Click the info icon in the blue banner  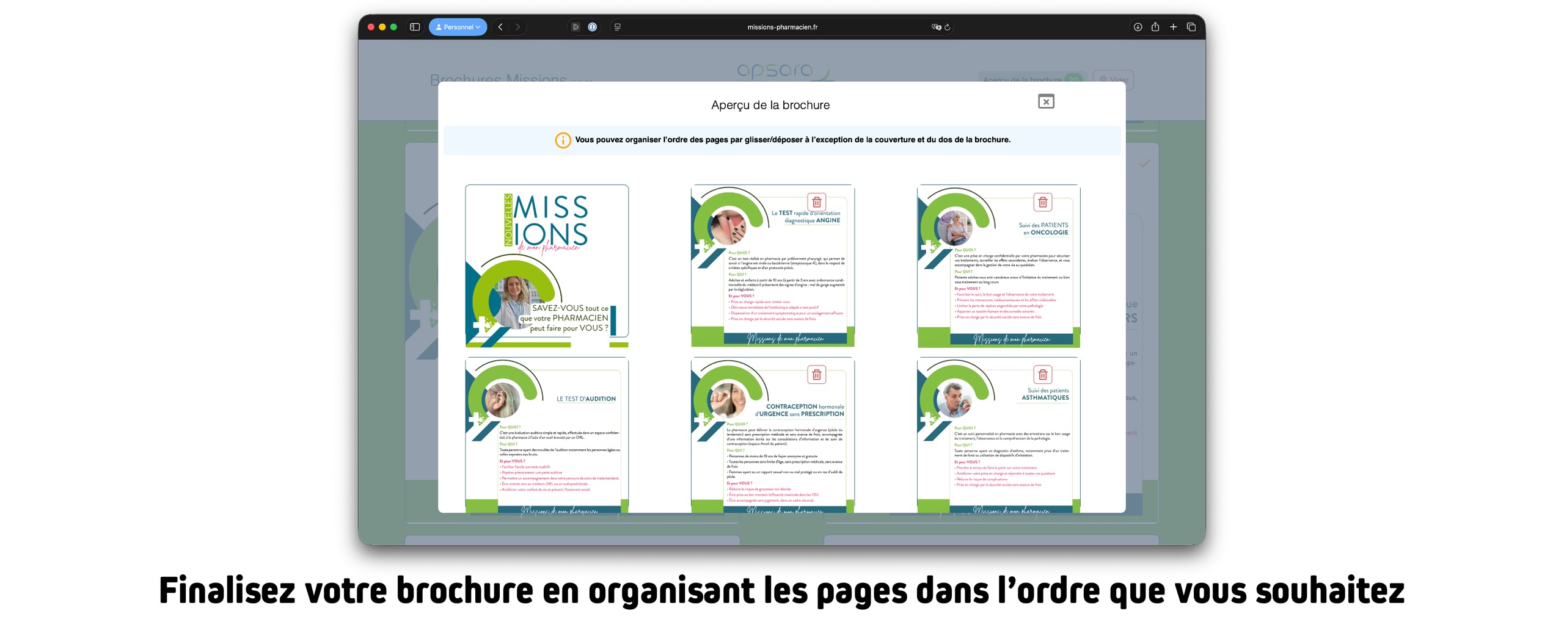tap(563, 139)
